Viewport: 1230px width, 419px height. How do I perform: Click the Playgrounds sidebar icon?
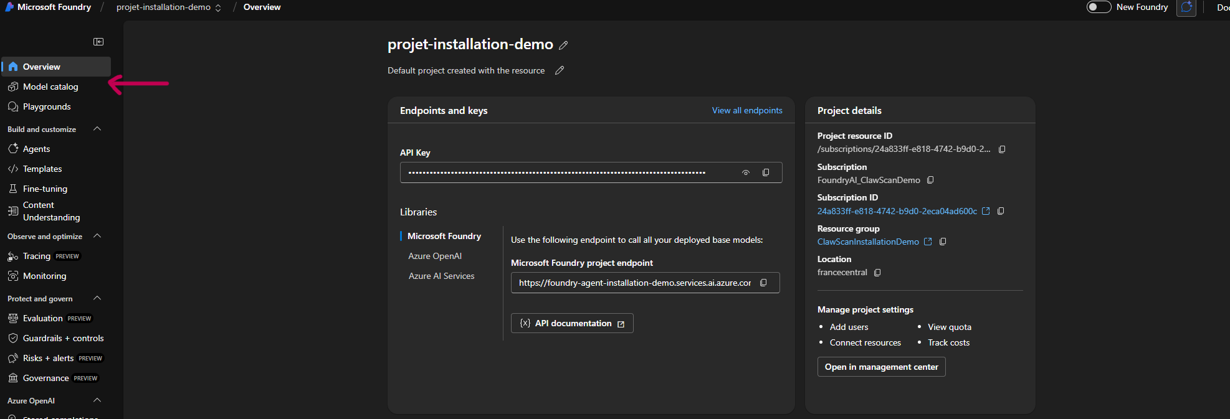tap(13, 106)
